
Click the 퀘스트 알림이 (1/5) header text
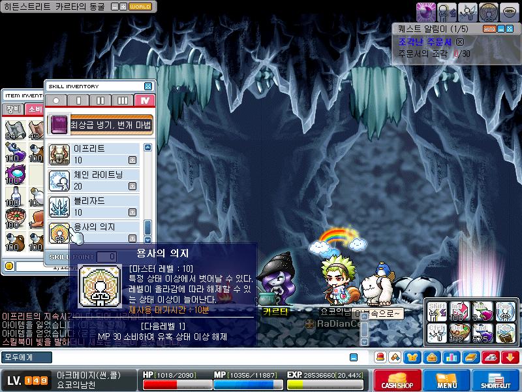click(433, 29)
